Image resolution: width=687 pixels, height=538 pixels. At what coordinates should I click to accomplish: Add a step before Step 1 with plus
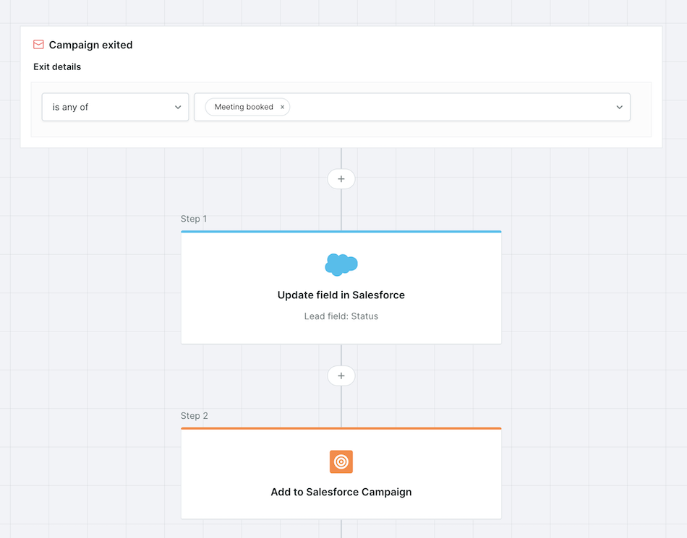point(341,179)
